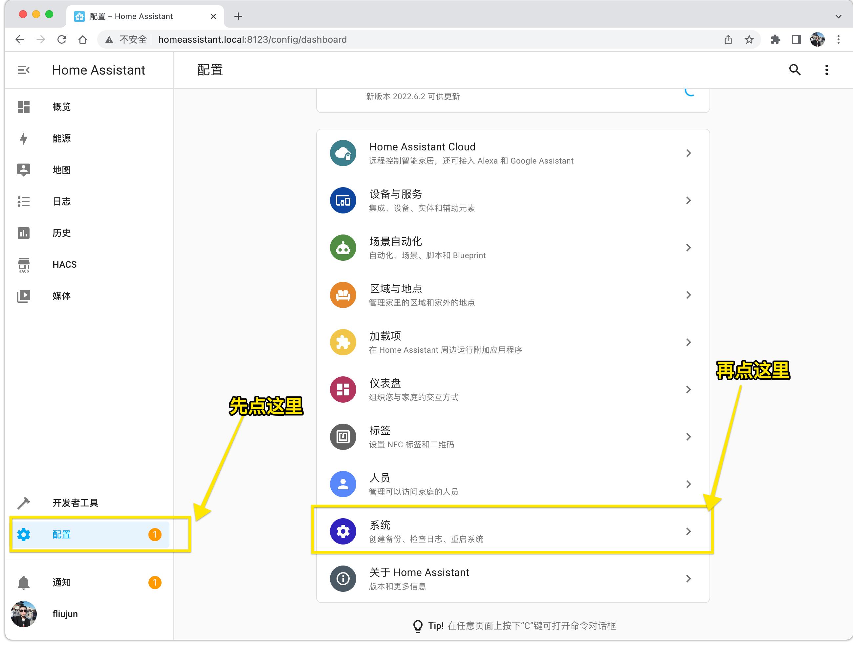Click the 系统 gear icon

[342, 531]
